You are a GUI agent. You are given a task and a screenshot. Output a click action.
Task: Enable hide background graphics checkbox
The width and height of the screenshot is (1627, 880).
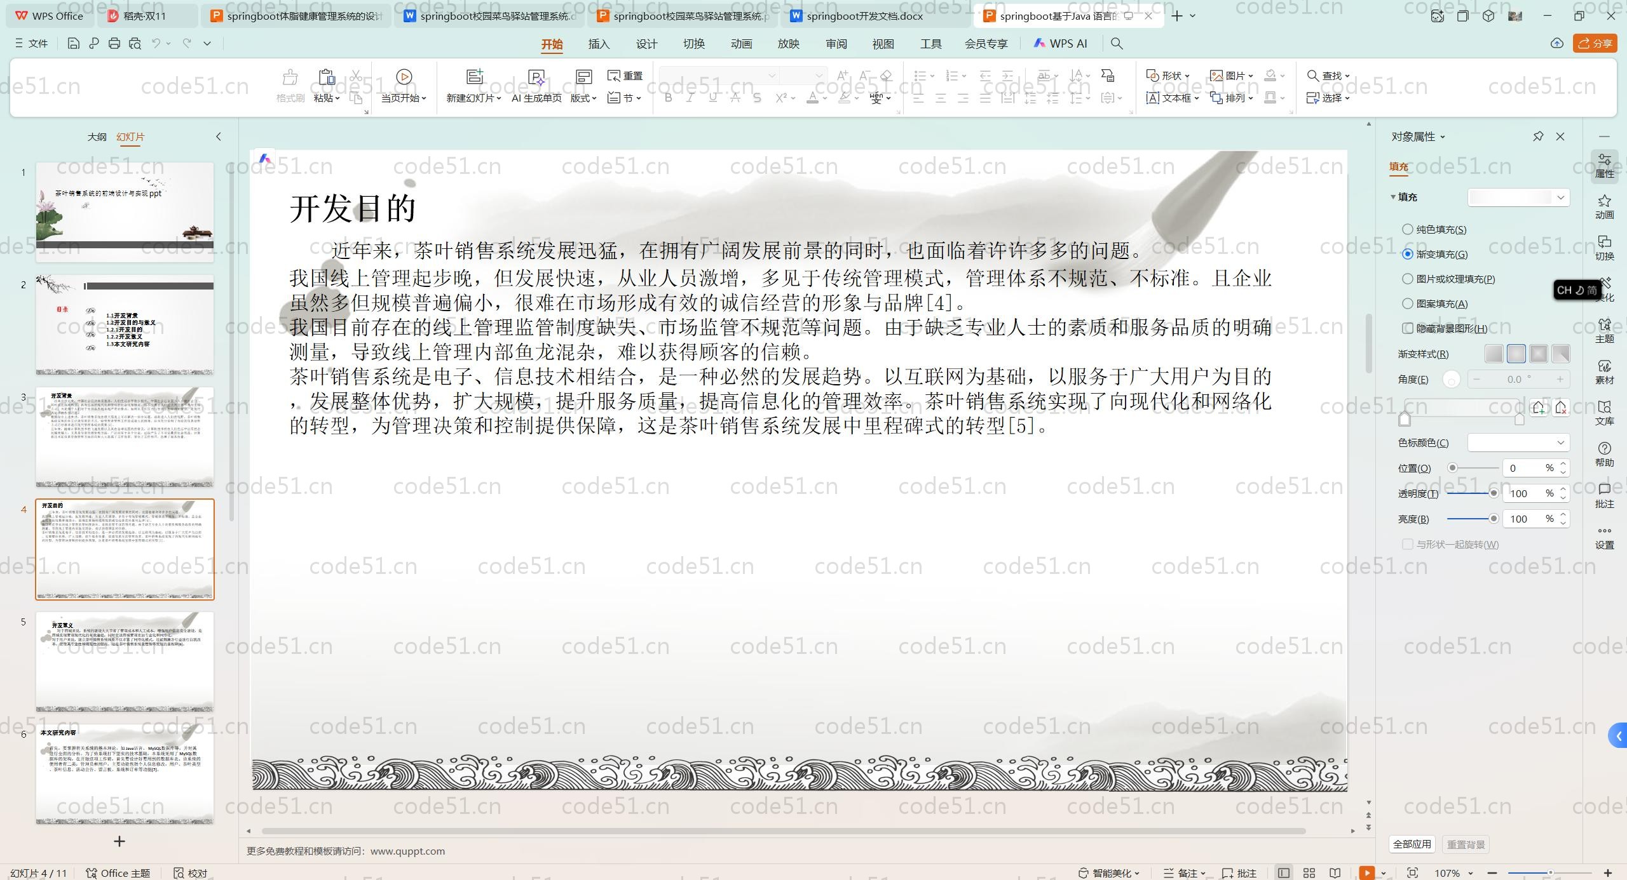click(x=1408, y=328)
